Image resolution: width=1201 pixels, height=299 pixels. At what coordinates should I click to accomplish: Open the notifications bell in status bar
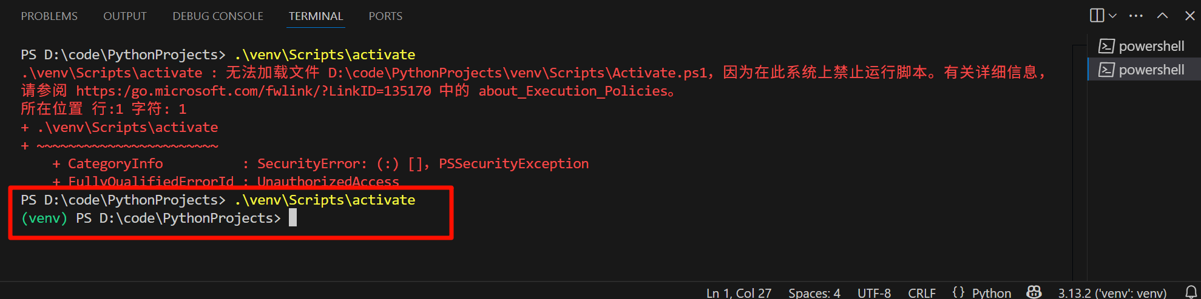[x=1191, y=292]
